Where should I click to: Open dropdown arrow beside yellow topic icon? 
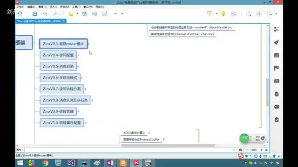[78, 14]
